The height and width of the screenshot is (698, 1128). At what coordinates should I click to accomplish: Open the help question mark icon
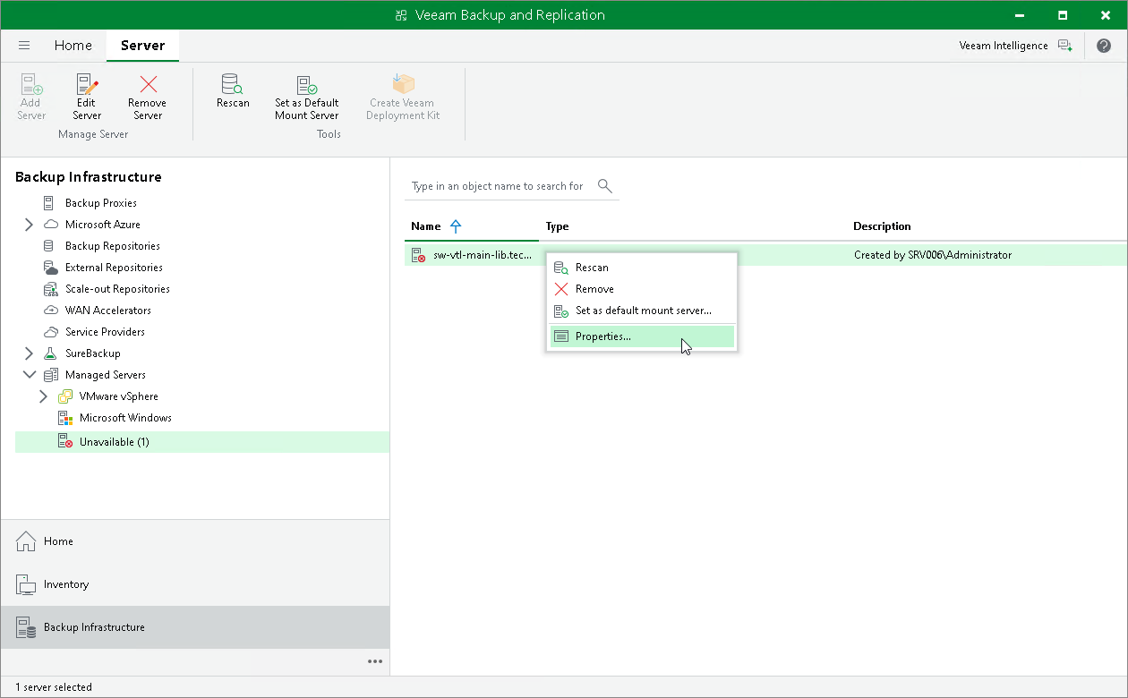click(1104, 46)
